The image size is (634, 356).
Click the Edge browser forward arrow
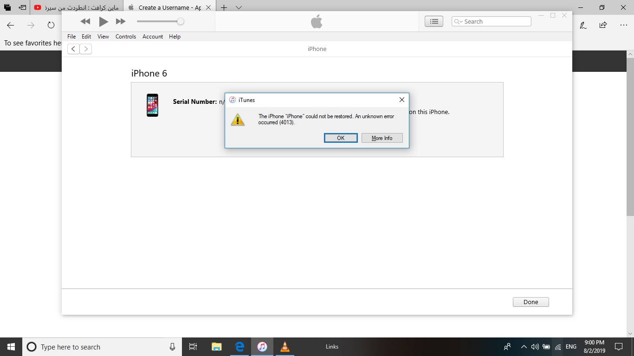tap(31, 25)
